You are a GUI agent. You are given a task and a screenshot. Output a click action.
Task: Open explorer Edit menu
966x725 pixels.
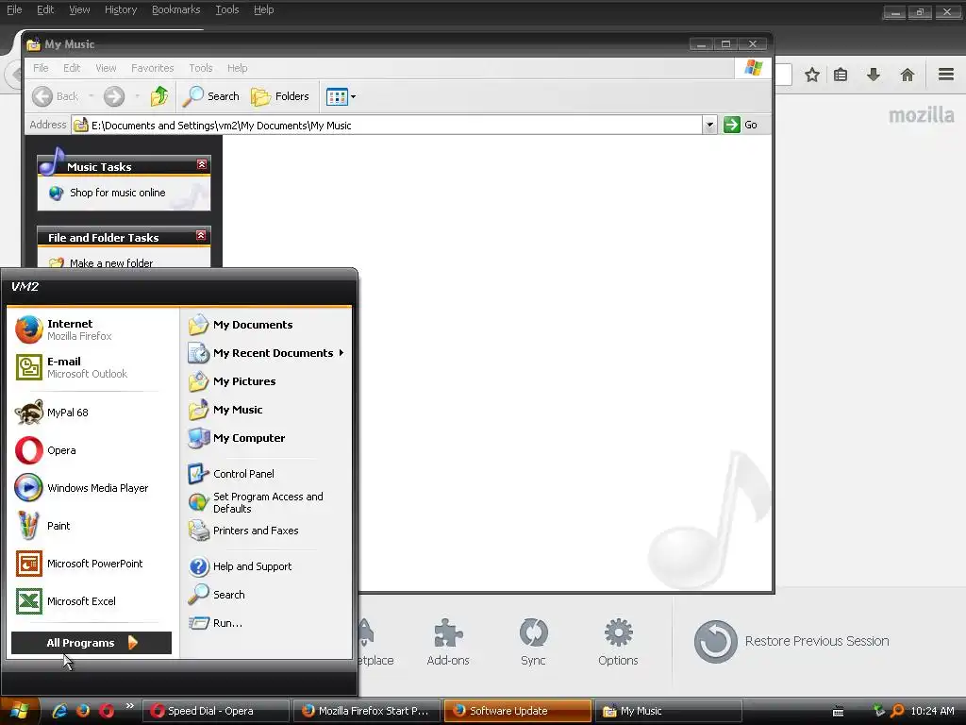[72, 68]
